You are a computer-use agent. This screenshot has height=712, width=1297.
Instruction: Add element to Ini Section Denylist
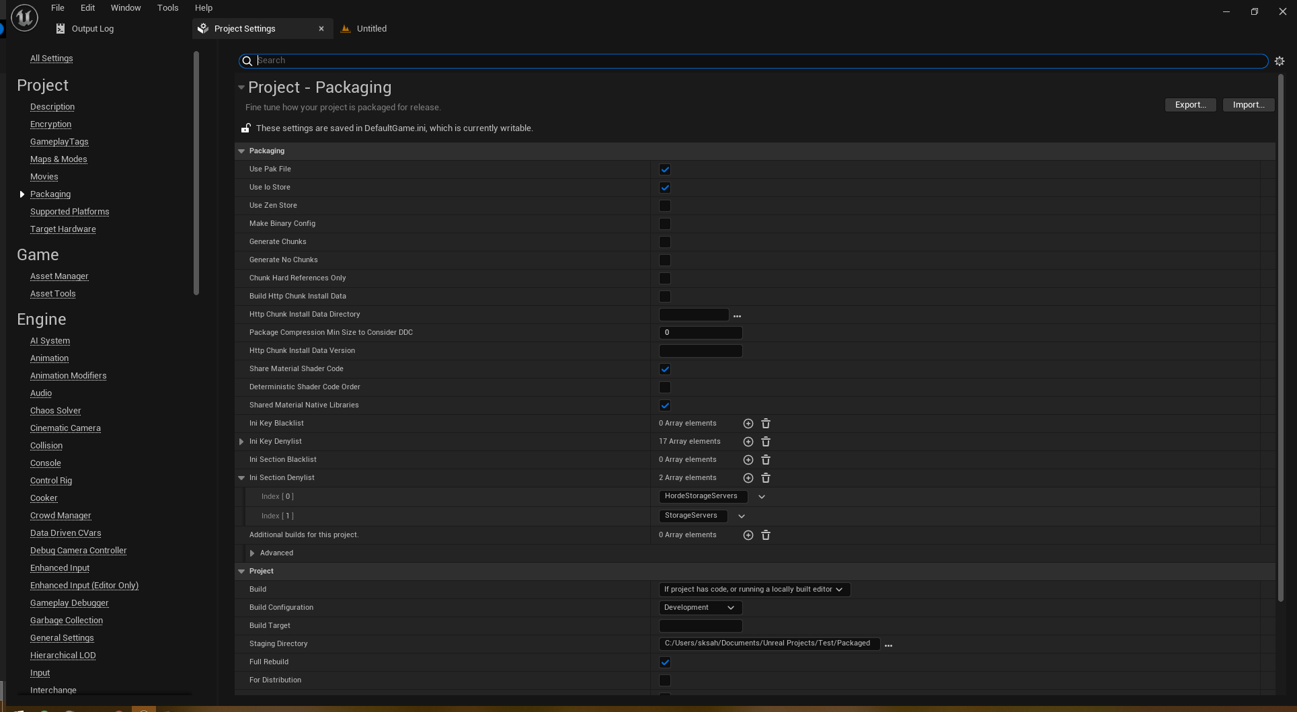tap(748, 478)
